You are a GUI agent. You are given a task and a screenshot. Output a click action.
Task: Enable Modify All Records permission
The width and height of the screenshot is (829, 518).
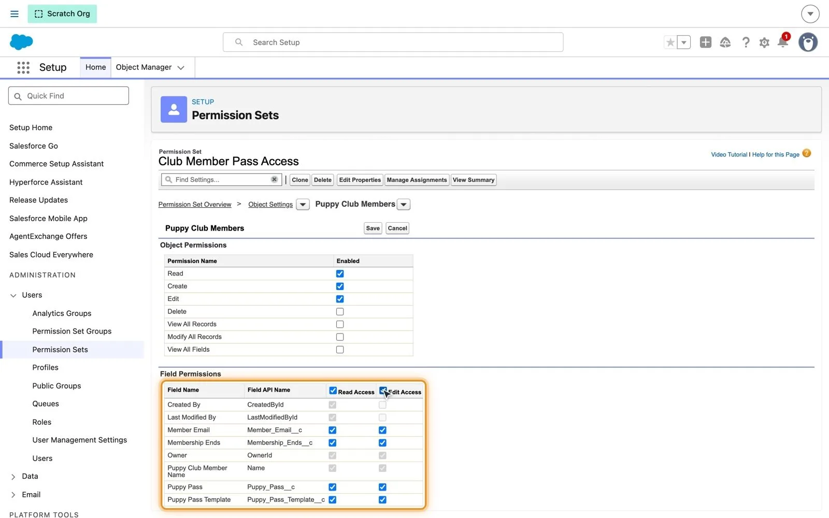point(340,337)
